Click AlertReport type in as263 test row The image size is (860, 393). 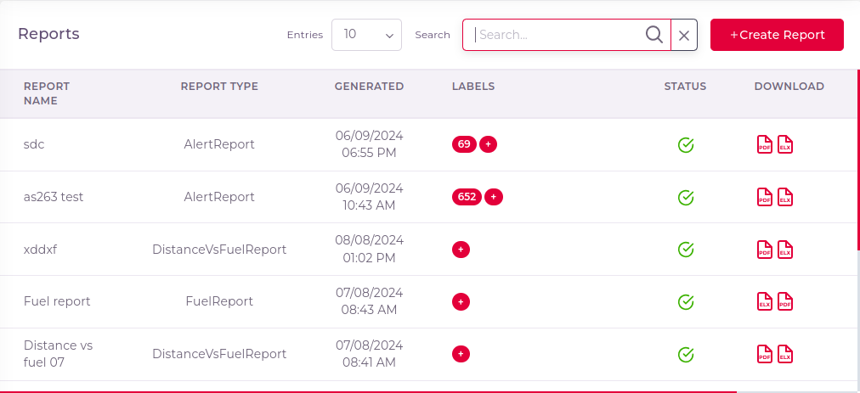219,197
